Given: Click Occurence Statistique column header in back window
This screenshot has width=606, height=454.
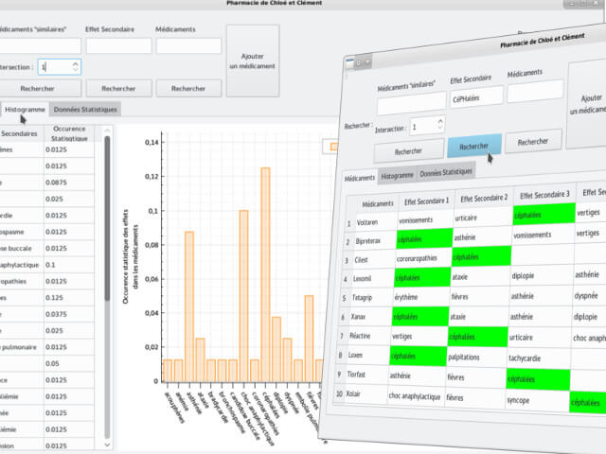Looking at the screenshot, I should click(69, 133).
